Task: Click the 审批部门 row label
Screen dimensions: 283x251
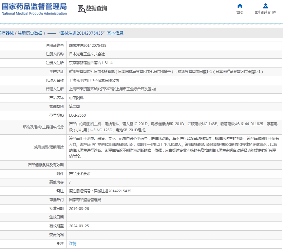Action: [x=56, y=200]
